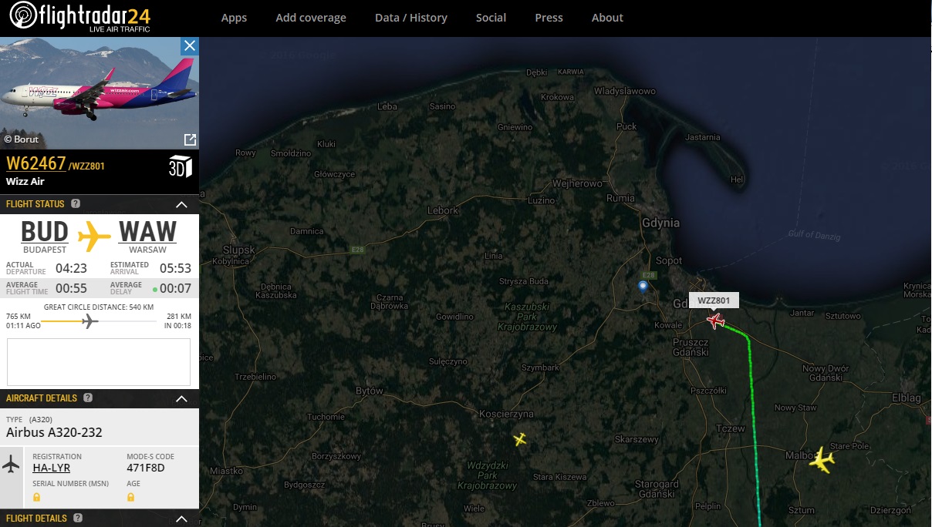Click the empty box below distance bar
This screenshot has width=932, height=527.
point(99,362)
